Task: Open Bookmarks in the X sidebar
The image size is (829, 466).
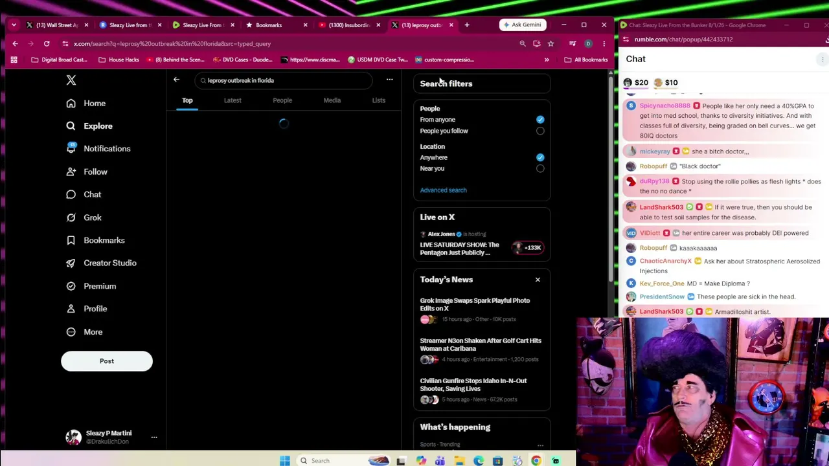Action: (96, 240)
